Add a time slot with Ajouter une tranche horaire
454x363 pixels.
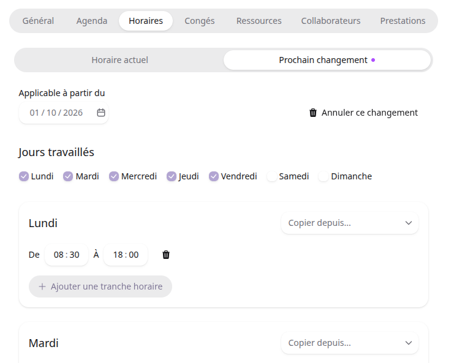tap(100, 286)
